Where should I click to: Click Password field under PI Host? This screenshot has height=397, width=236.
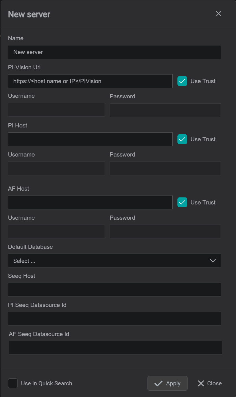click(165, 168)
